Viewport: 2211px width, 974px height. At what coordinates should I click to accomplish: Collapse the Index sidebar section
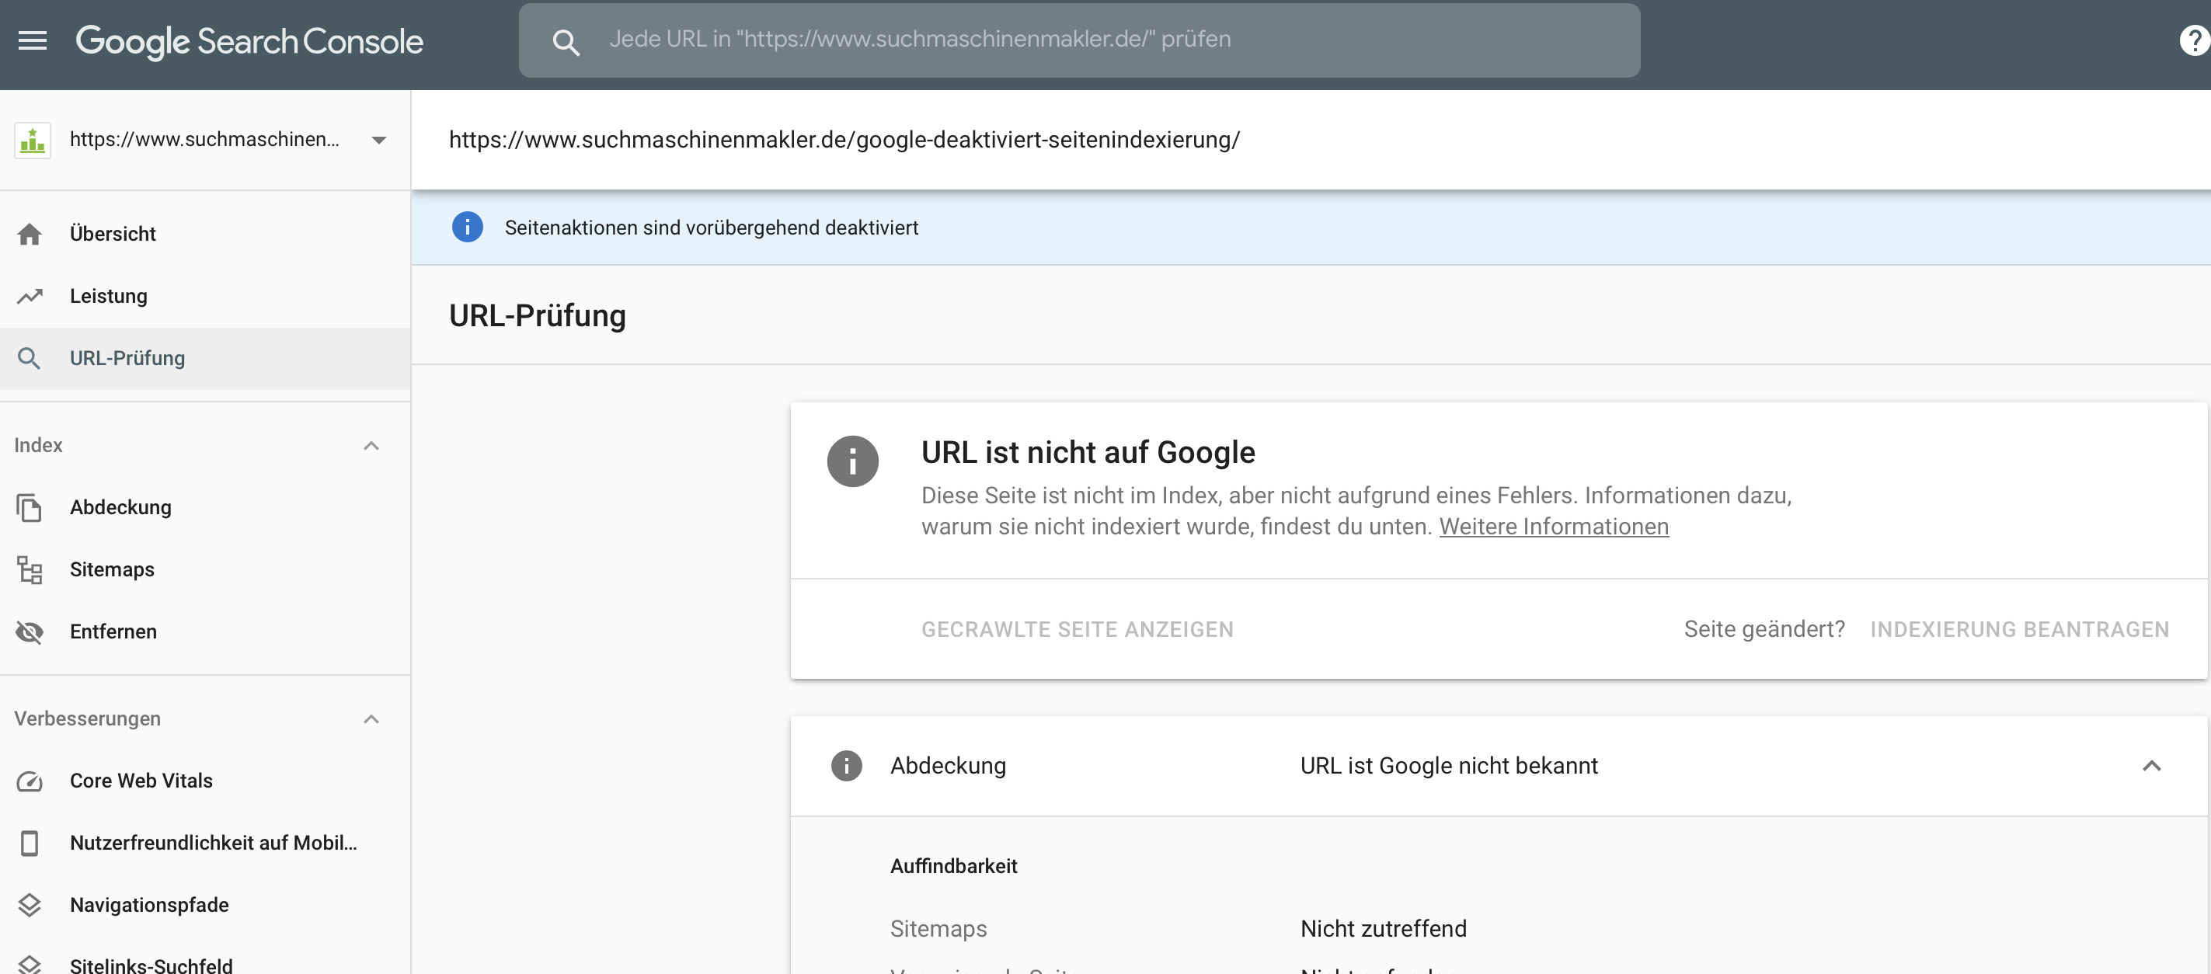[371, 445]
